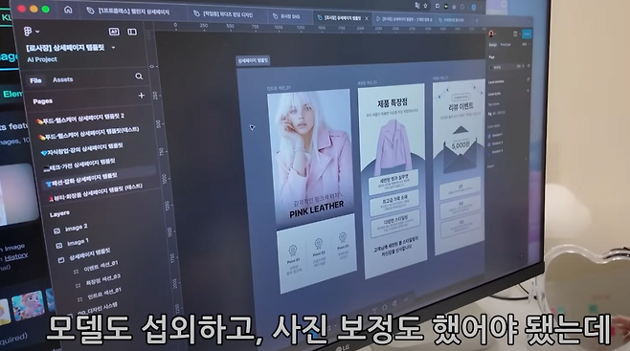Image resolution: width=630 pixels, height=351 pixels.
Task: Click the blue Share button
Action: pyautogui.click(x=527, y=33)
